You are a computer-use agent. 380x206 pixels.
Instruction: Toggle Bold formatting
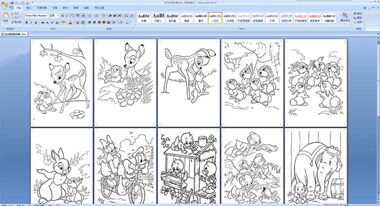(26, 23)
